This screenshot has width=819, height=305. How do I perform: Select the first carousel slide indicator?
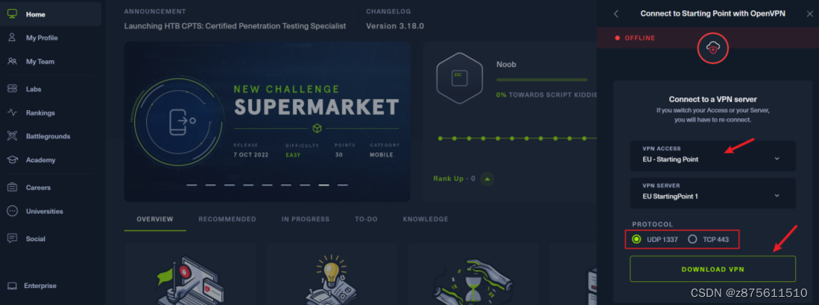point(192,185)
